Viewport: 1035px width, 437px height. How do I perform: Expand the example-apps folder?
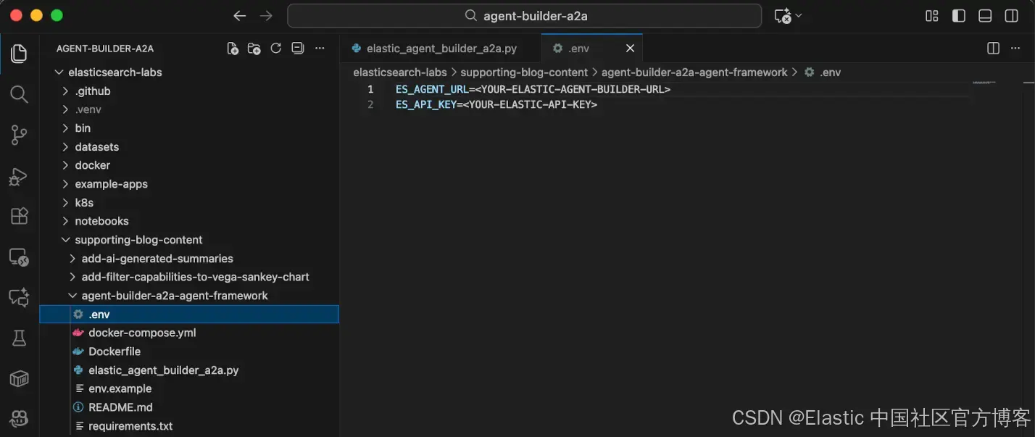point(190,184)
